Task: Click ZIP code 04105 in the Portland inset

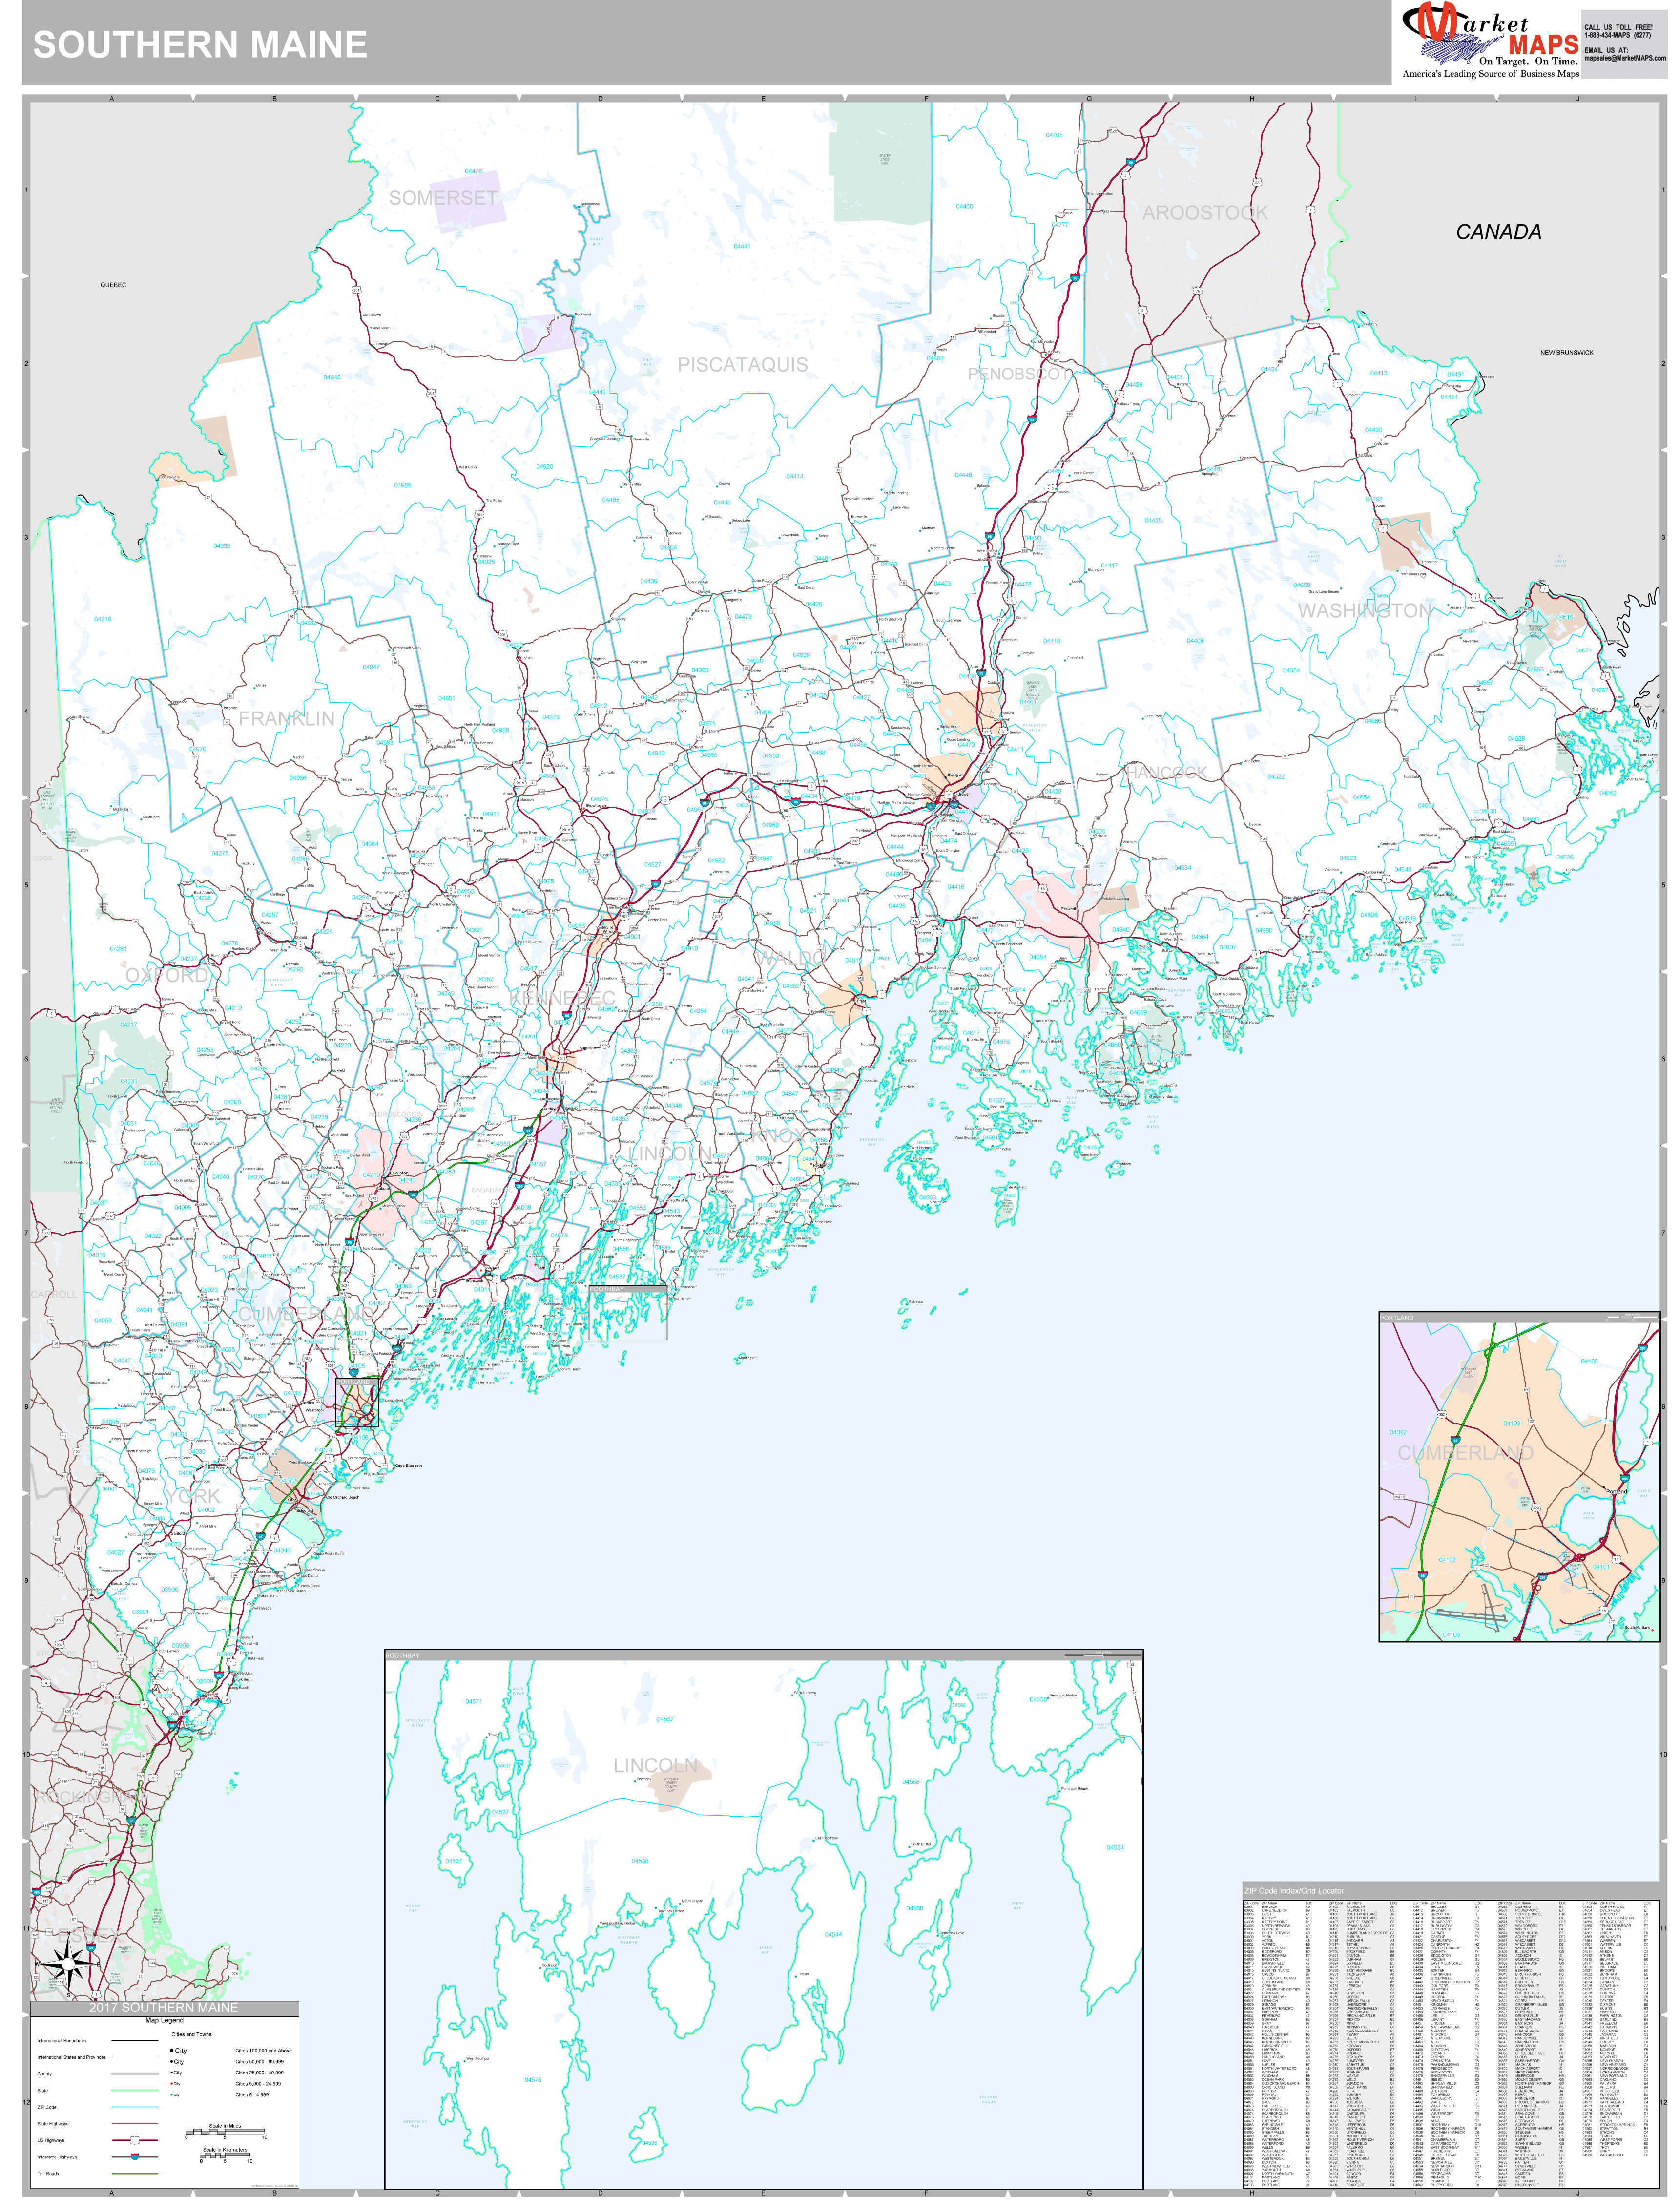Action: pyautogui.click(x=1589, y=1361)
